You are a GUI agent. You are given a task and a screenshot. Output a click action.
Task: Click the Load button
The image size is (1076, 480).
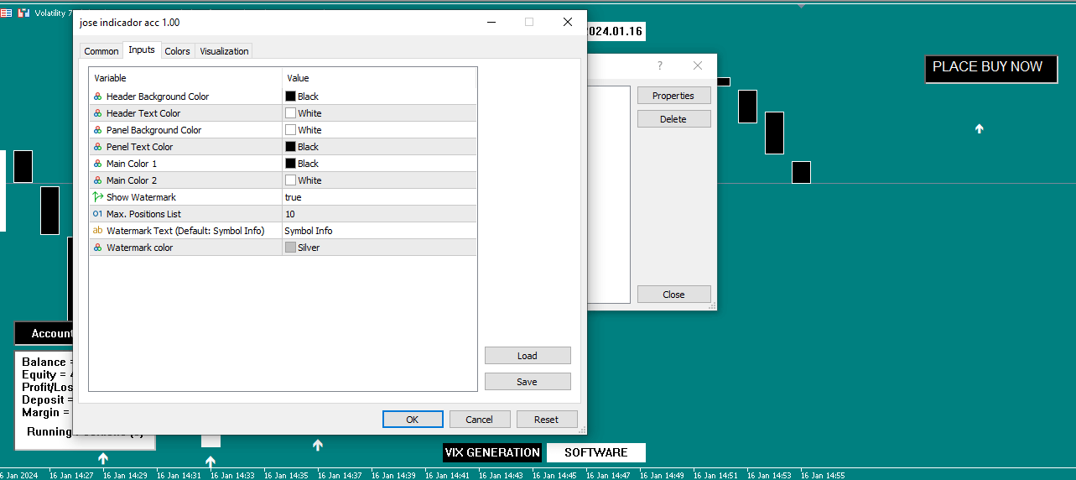528,356
